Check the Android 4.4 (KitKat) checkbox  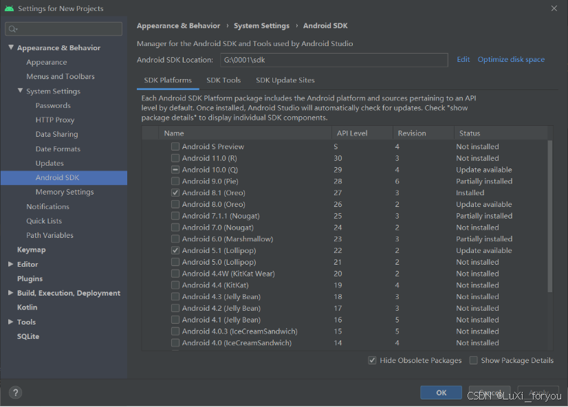click(x=175, y=285)
